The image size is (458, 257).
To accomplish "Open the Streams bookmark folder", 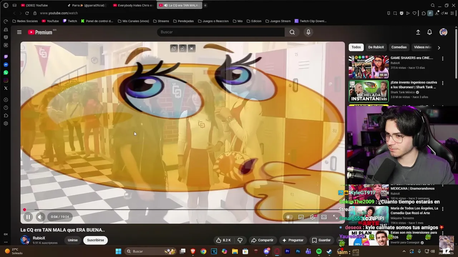I will tap(161, 21).
